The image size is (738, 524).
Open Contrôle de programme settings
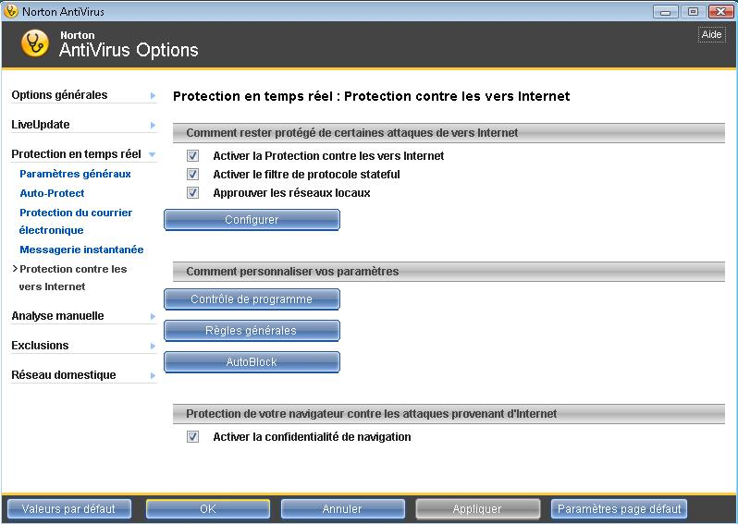pyautogui.click(x=252, y=299)
